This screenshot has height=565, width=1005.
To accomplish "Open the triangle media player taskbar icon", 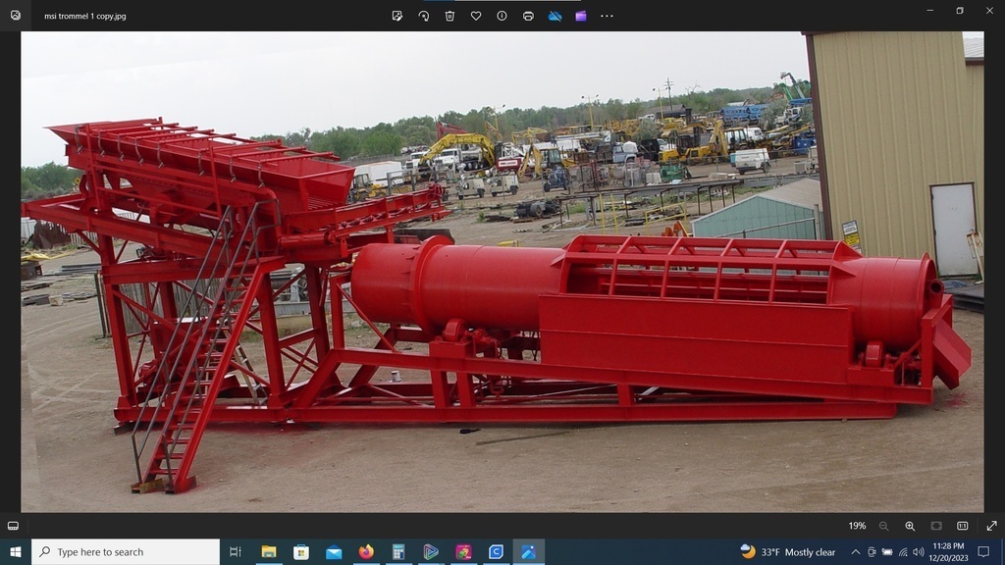I will (x=431, y=551).
